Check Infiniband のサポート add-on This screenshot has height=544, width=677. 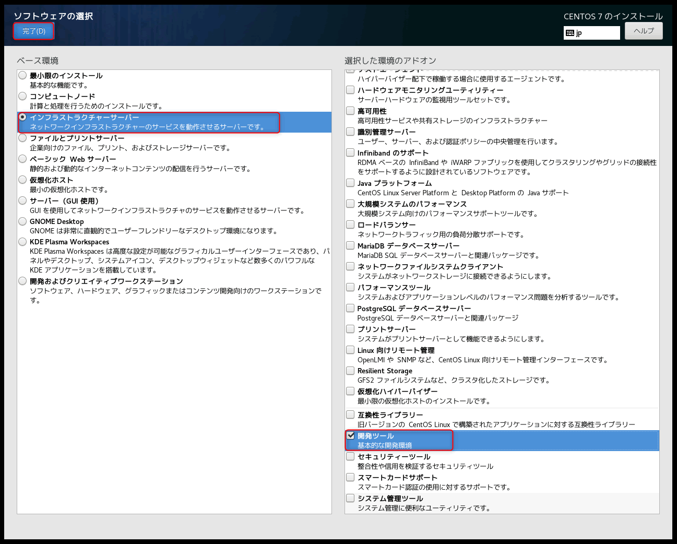[x=351, y=152]
